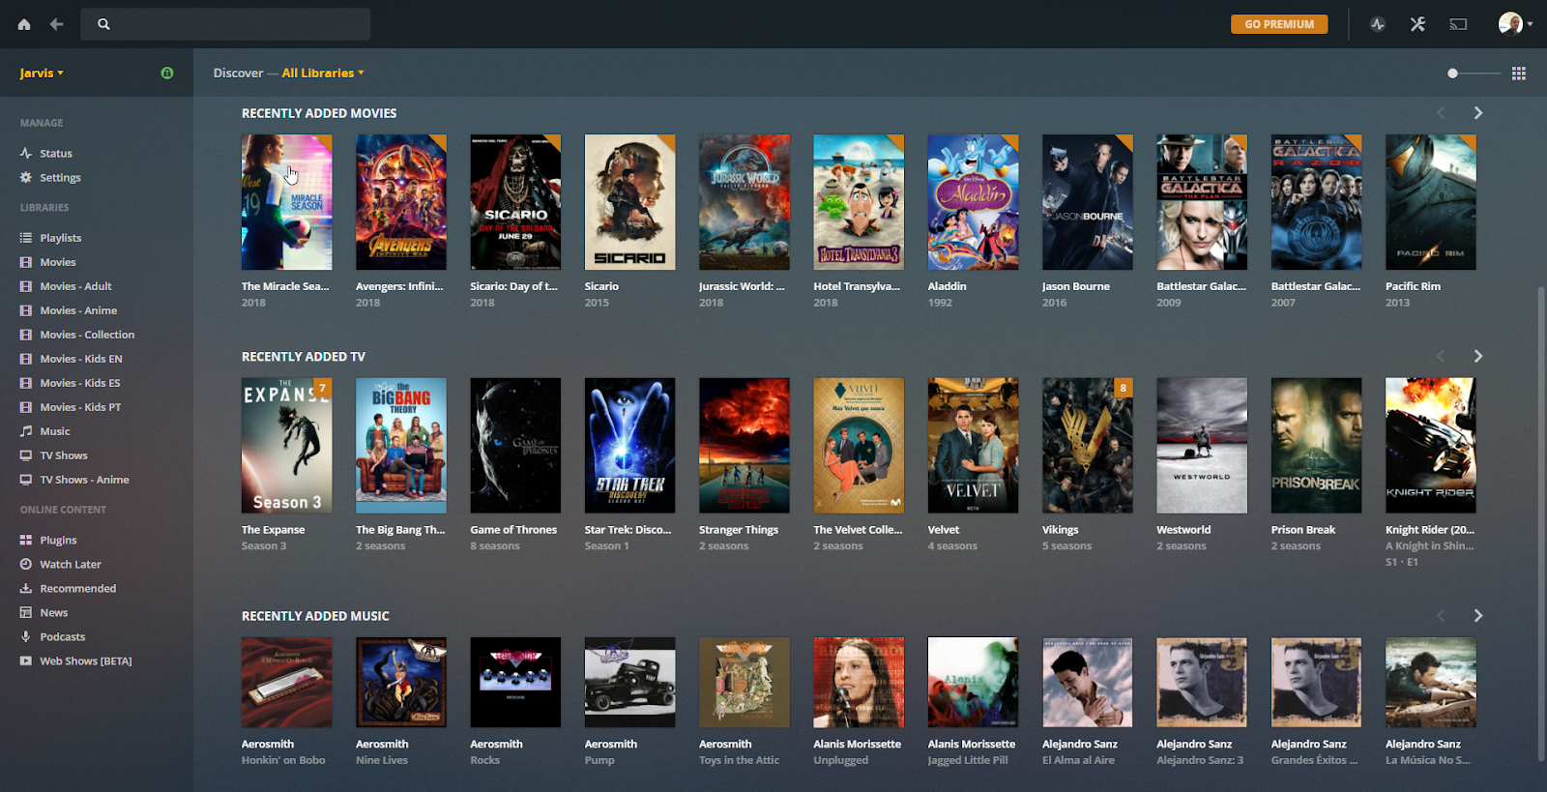Click the search magnifier icon
Screen dimensions: 1547x792
(103, 24)
